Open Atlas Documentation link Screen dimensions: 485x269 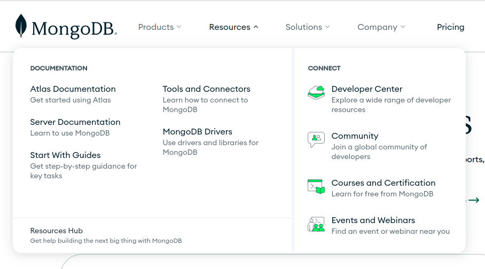pyautogui.click(x=73, y=89)
